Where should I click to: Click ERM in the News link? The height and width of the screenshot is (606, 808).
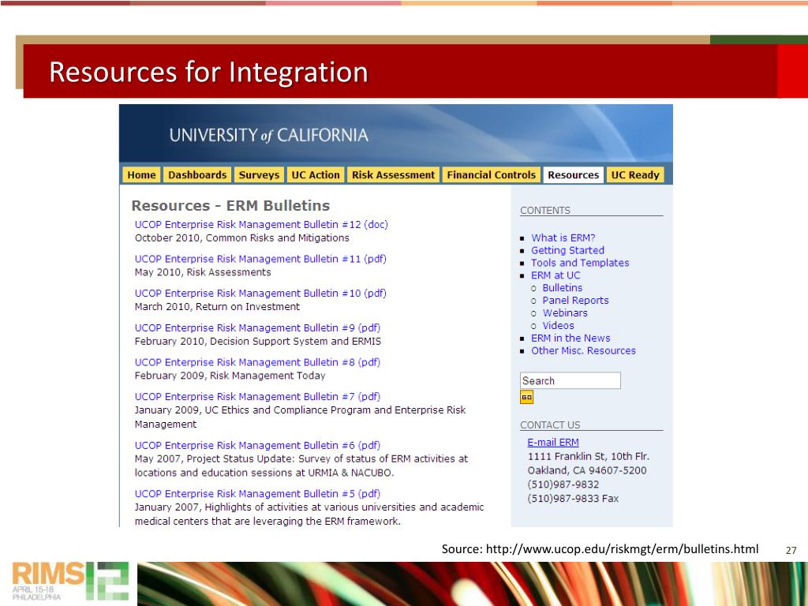[x=570, y=338]
